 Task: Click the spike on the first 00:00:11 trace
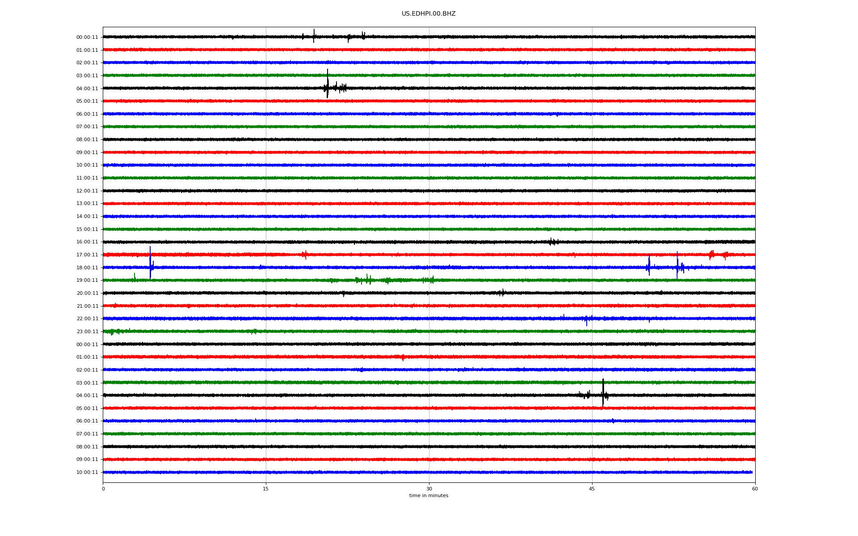click(314, 36)
